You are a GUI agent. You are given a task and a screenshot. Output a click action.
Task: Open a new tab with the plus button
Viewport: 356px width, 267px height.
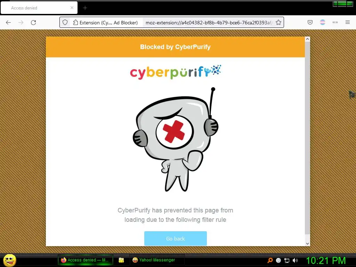[x=85, y=8]
